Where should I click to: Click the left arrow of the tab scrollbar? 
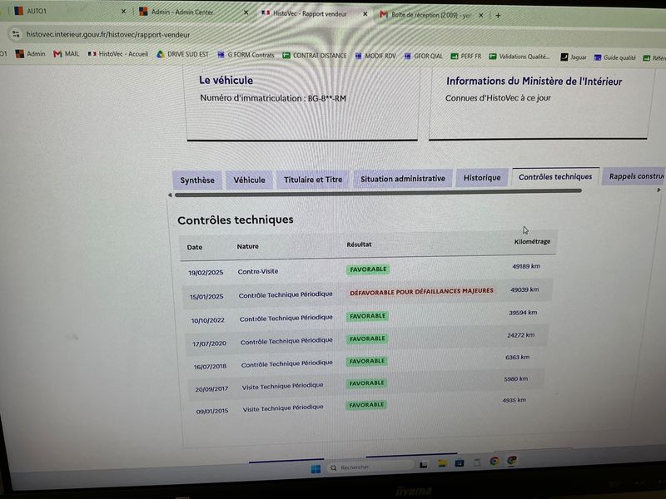[x=170, y=195]
